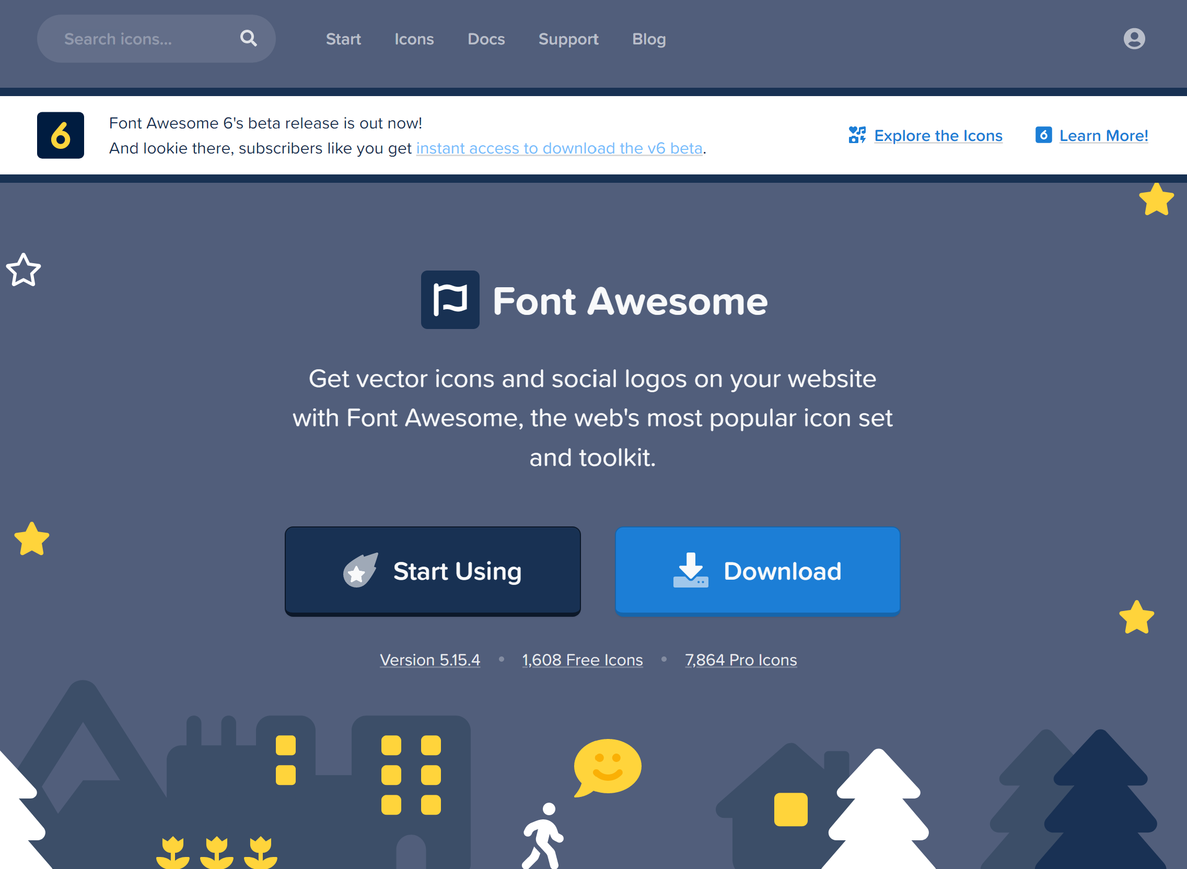Open the Version 5.15.4 link
Screen dimensions: 1187x869
430,660
